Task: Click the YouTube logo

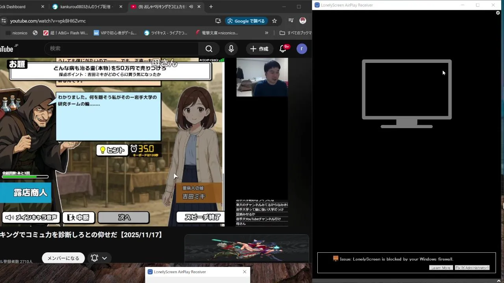Action: pyautogui.click(x=9, y=49)
